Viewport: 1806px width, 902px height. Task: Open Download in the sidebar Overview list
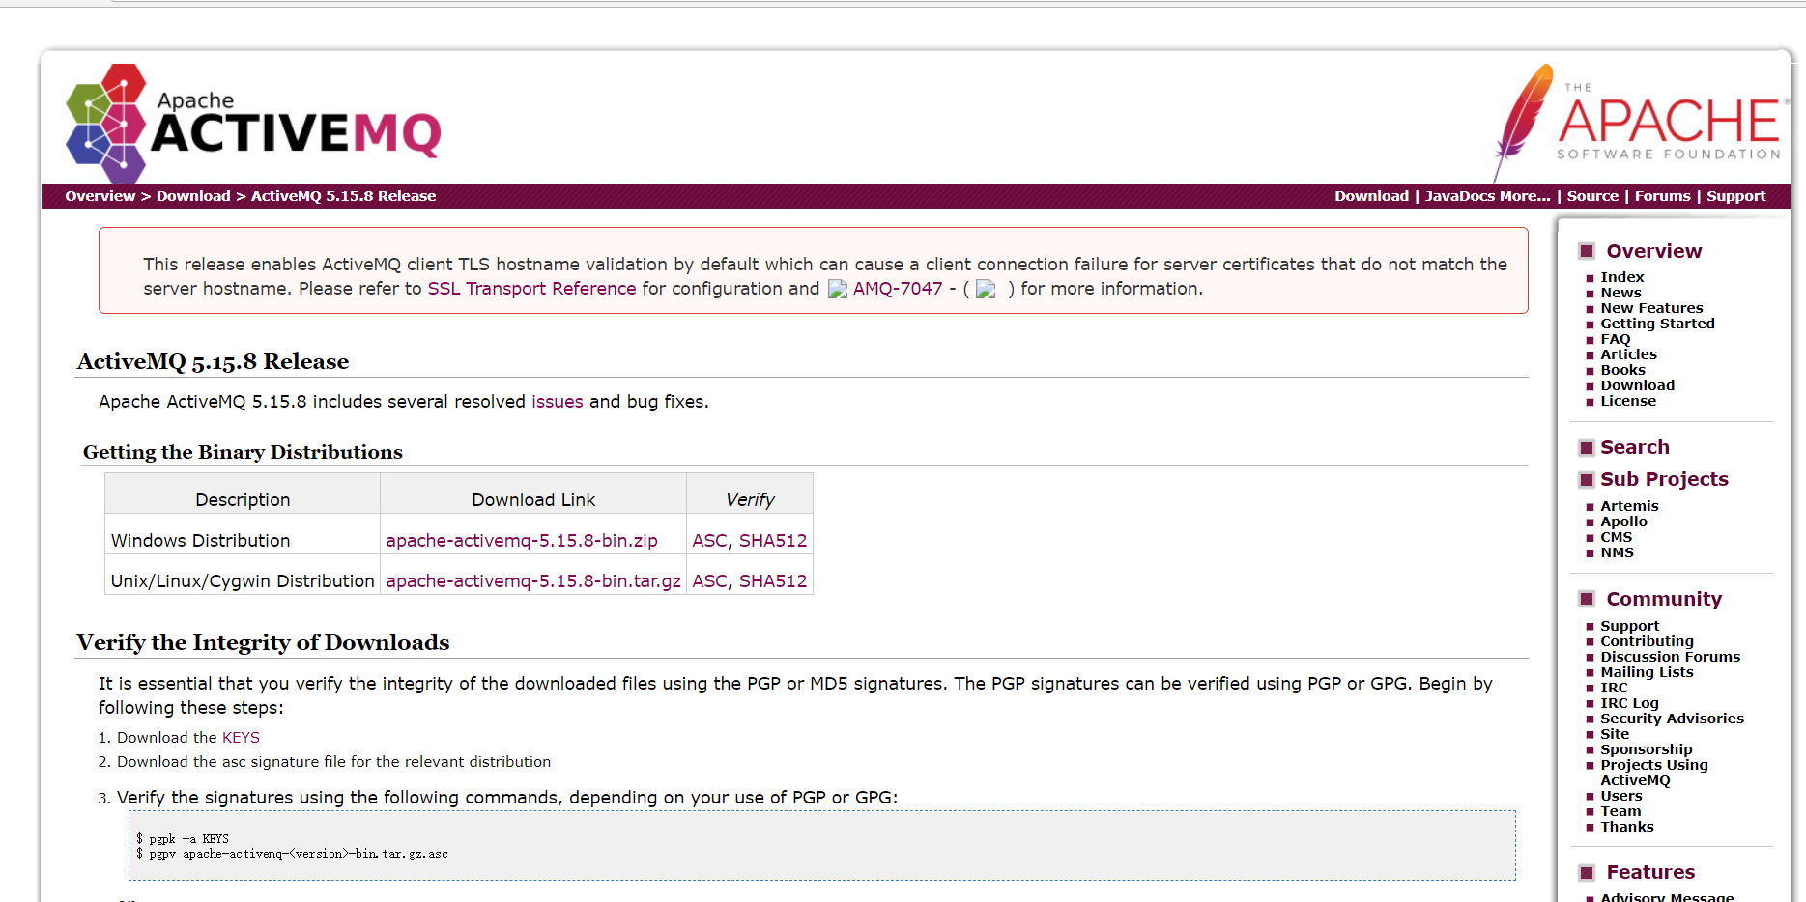coord(1637,385)
